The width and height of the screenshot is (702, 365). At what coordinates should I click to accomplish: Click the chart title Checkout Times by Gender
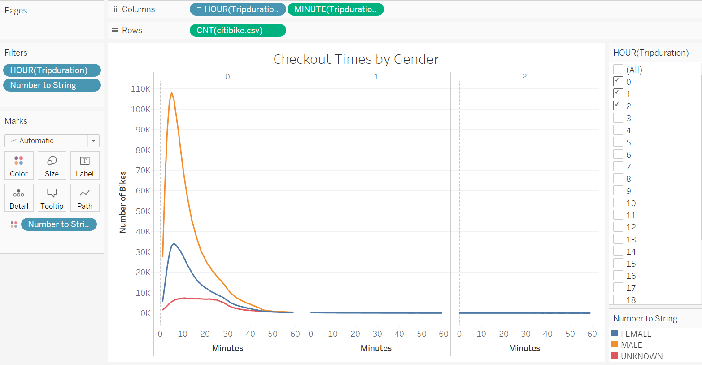pos(357,59)
